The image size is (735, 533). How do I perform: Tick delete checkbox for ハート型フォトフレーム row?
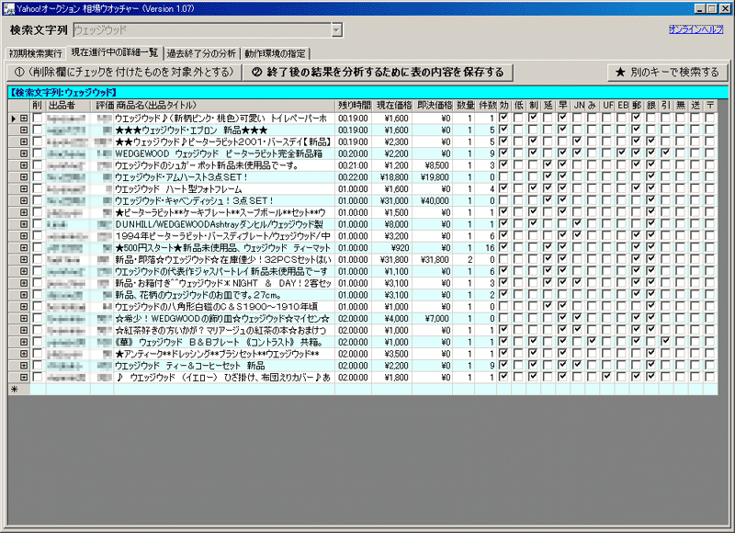point(37,188)
